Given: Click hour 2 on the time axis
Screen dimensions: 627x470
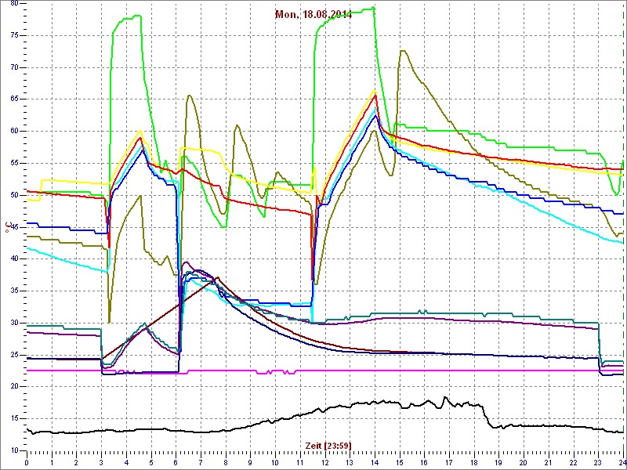Looking at the screenshot, I should (x=76, y=462).
